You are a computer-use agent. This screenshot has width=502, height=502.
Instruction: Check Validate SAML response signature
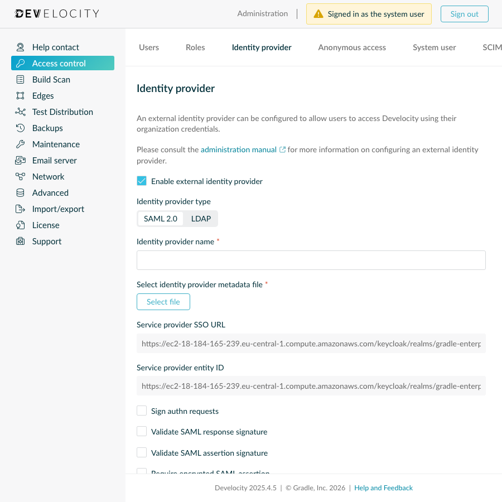[x=142, y=431]
